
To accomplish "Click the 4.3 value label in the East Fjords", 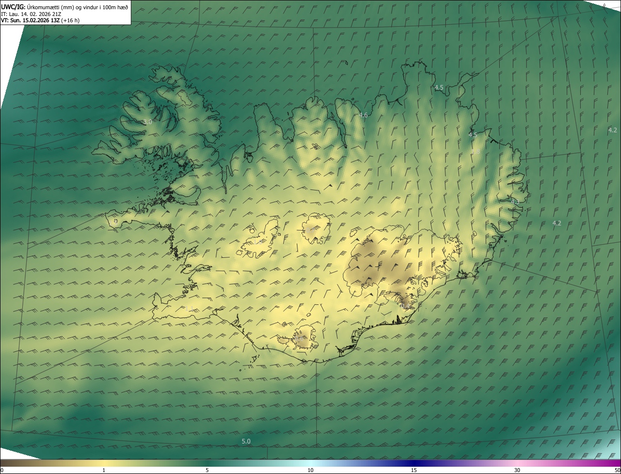I will (515, 202).
